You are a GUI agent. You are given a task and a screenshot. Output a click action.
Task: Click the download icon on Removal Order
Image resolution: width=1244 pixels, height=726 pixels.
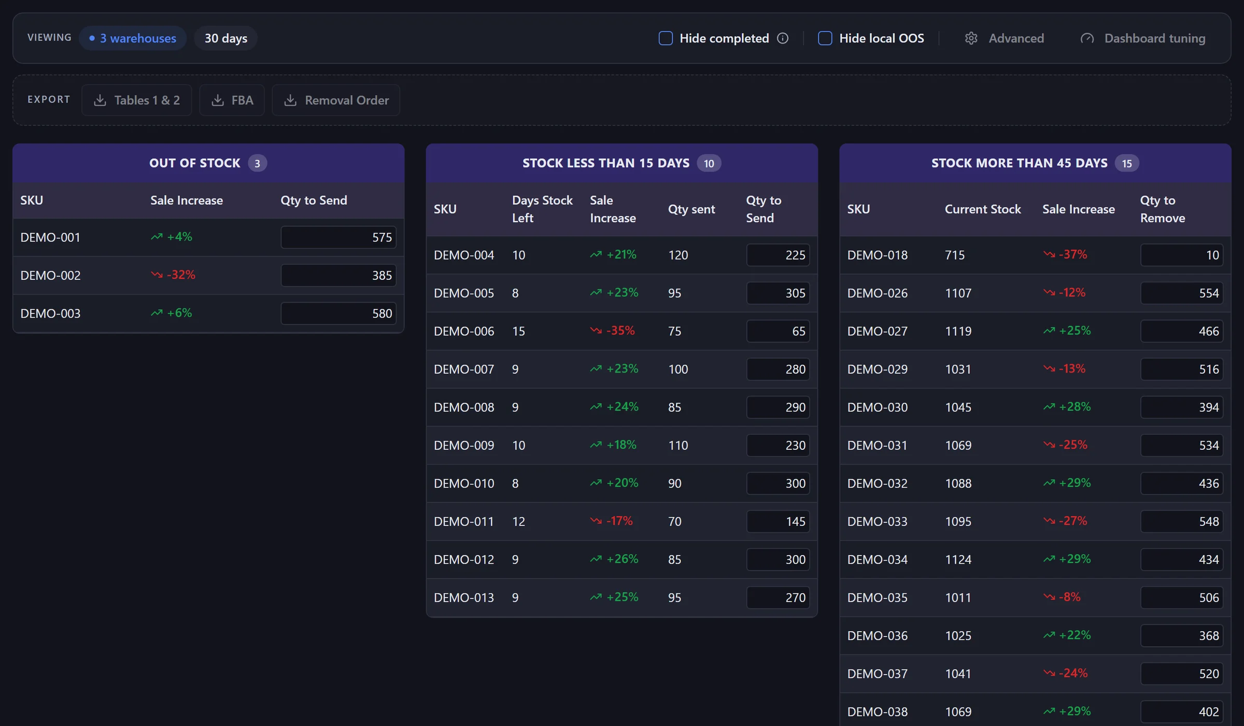coord(290,100)
